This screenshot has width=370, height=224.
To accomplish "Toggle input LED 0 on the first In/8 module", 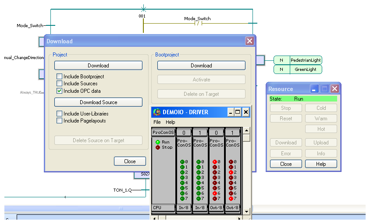I will click(182, 162).
